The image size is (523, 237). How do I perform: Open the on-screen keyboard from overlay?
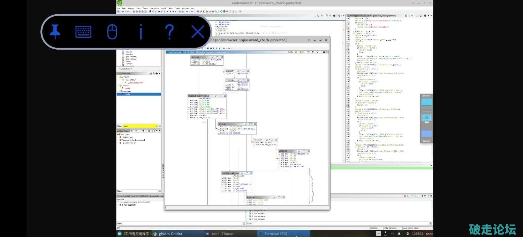pyautogui.click(x=84, y=32)
